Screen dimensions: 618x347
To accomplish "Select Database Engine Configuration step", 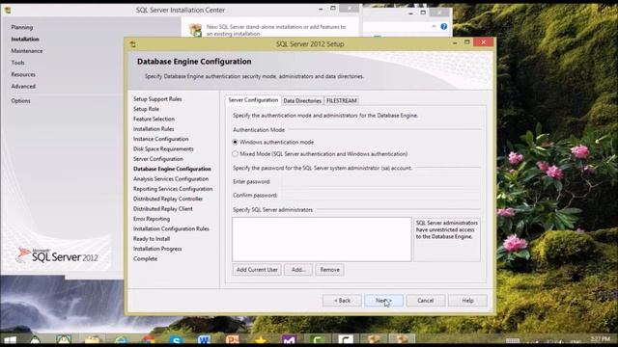I will (x=172, y=169).
